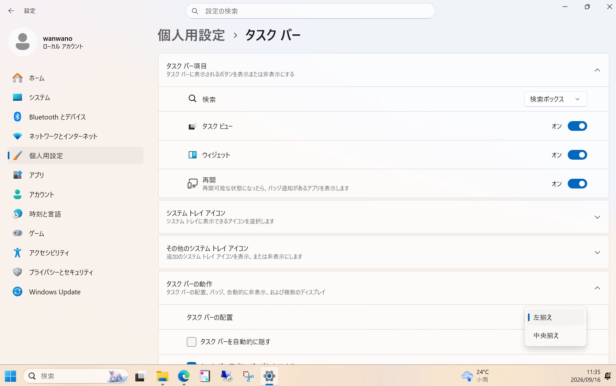Click the 設定の検索 search field
The image size is (616, 386).
[x=310, y=11]
